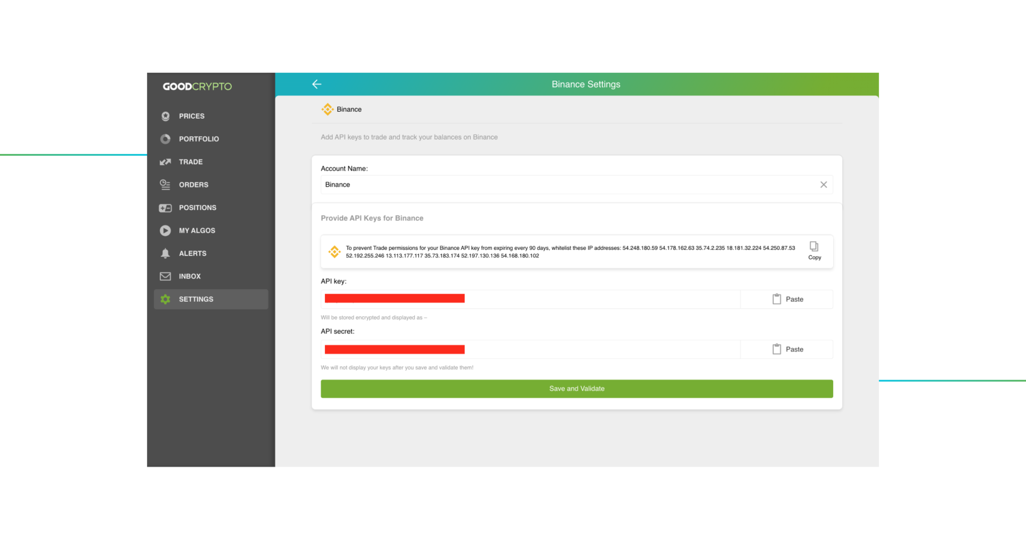Open the Inbox envelope icon
This screenshot has width=1026, height=539.
click(x=166, y=276)
